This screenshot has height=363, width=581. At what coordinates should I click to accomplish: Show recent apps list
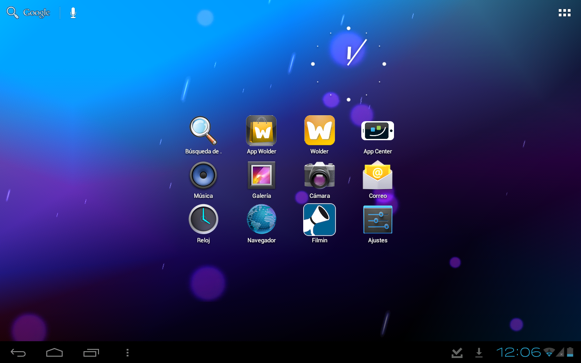pyautogui.click(x=91, y=353)
